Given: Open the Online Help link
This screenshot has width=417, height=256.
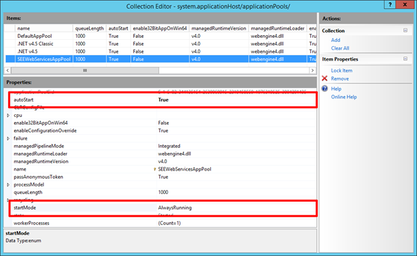Looking at the screenshot, I should [x=344, y=97].
